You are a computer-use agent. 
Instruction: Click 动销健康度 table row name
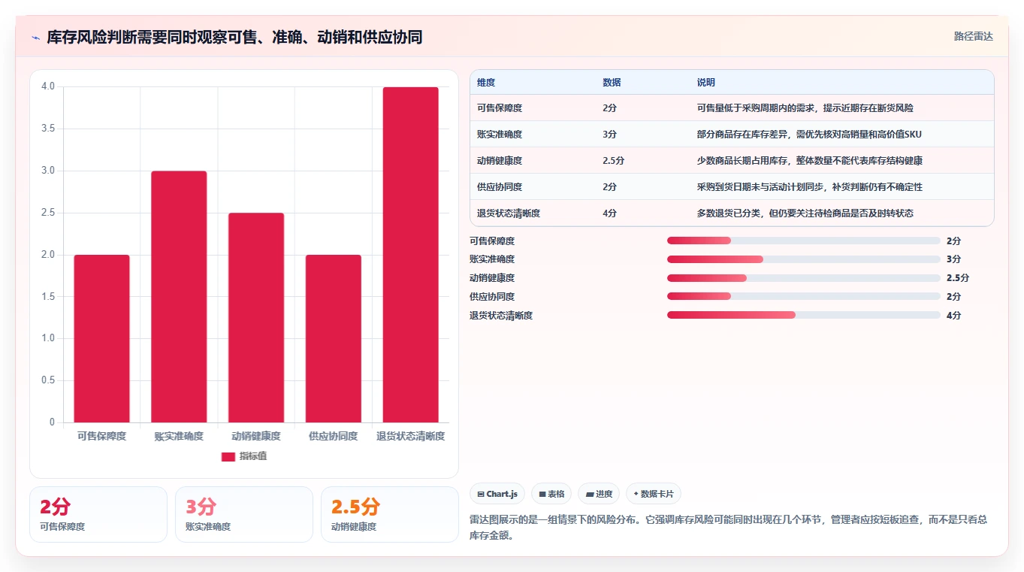[500, 161]
